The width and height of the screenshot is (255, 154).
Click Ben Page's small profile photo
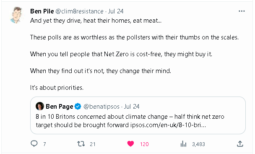[x=40, y=106]
